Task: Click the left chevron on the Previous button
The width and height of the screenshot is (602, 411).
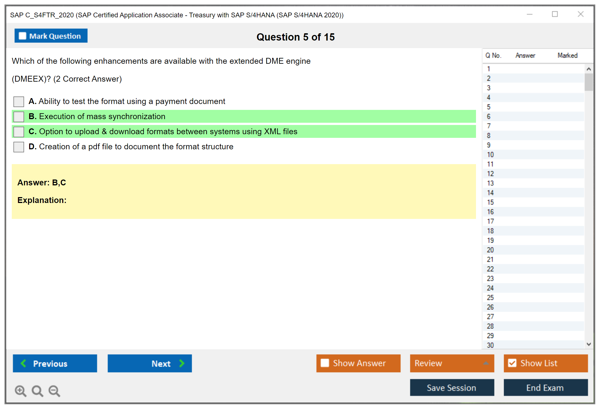Action: coord(24,363)
